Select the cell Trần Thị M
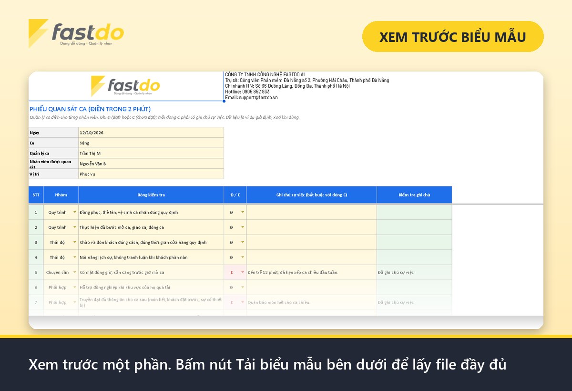 pyautogui.click(x=151, y=154)
